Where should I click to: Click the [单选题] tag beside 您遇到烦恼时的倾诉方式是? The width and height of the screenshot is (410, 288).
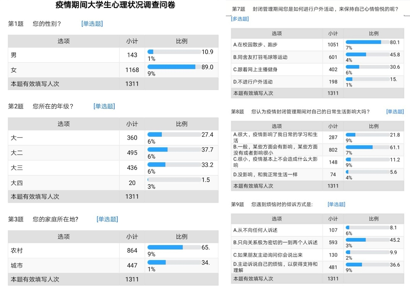tap(336, 204)
